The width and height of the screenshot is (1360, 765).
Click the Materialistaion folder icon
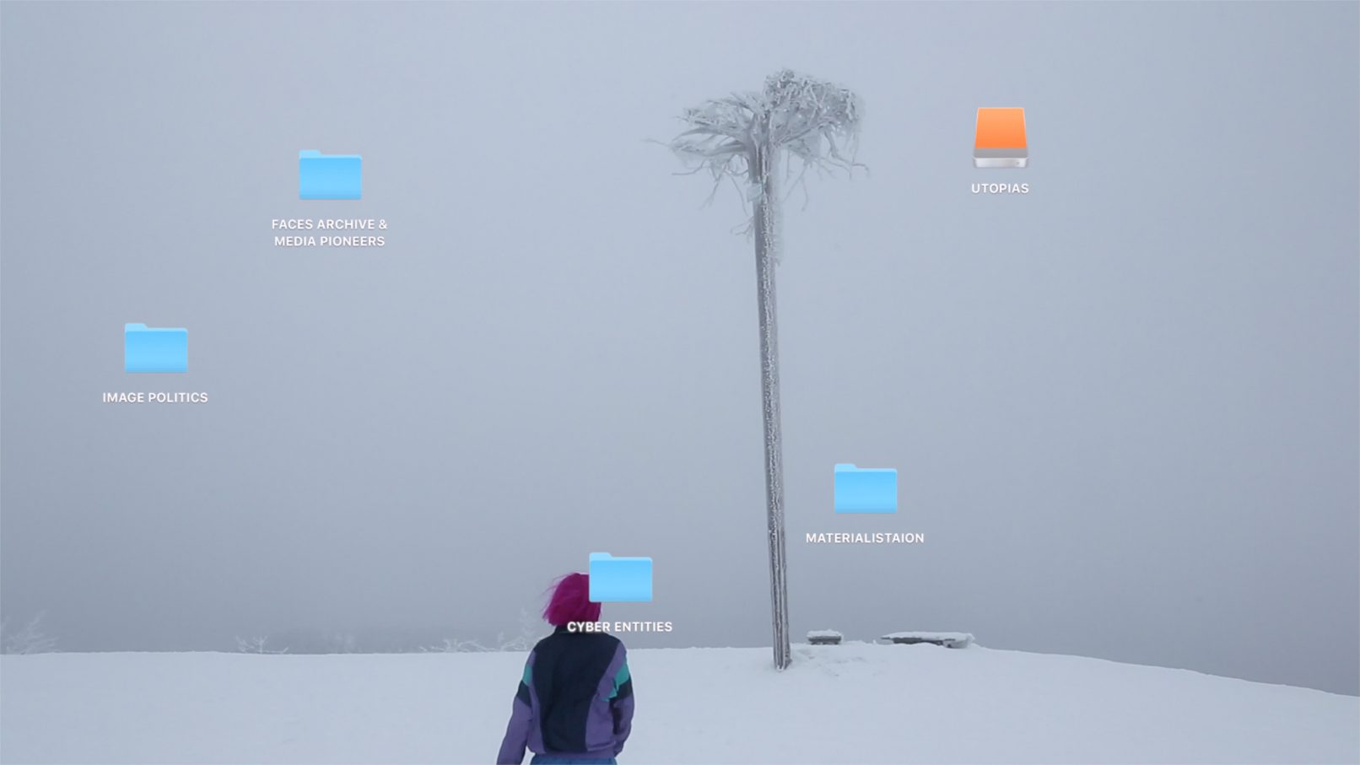coord(865,488)
